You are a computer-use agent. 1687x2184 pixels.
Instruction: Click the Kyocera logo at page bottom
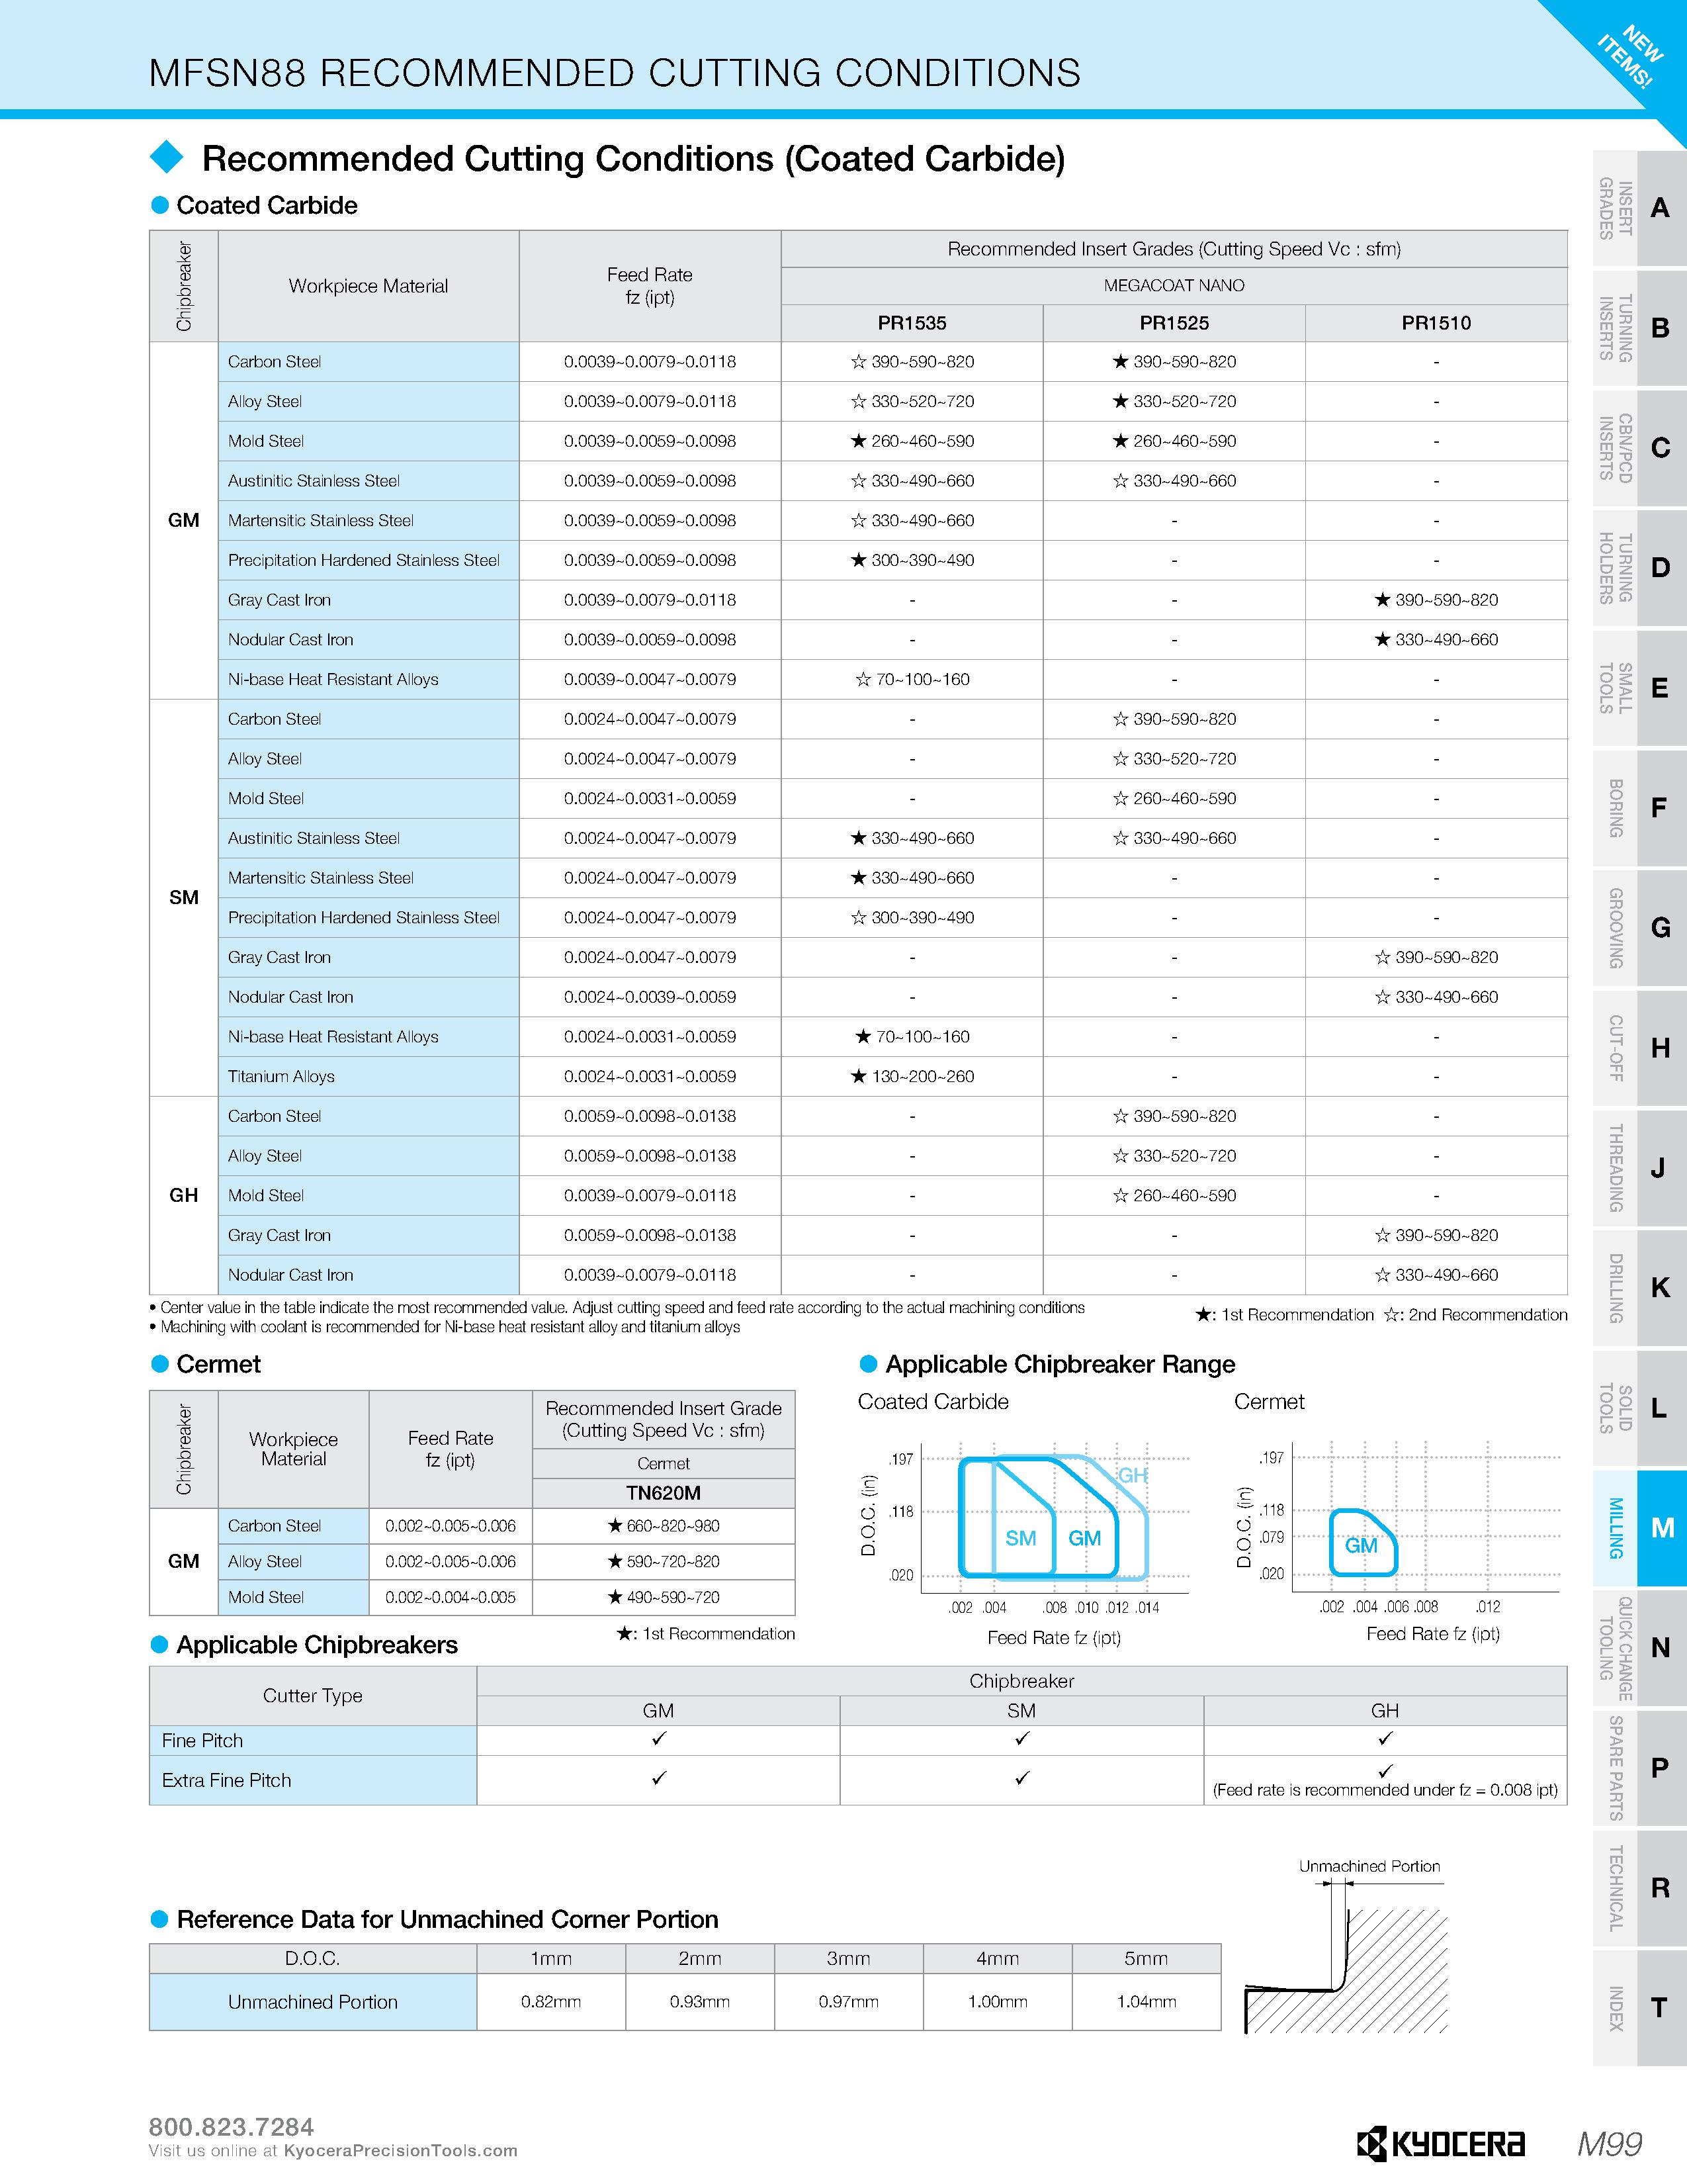[x=1440, y=2143]
